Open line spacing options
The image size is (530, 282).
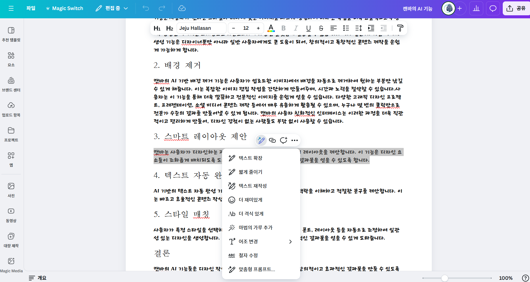[x=359, y=28]
